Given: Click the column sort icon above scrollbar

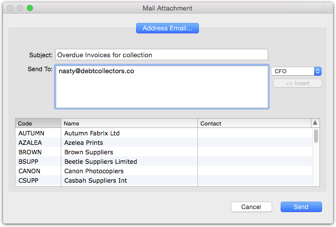Looking at the screenshot, I should pyautogui.click(x=315, y=123).
